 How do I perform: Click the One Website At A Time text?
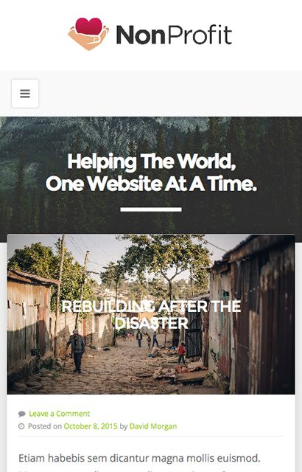[151, 184]
